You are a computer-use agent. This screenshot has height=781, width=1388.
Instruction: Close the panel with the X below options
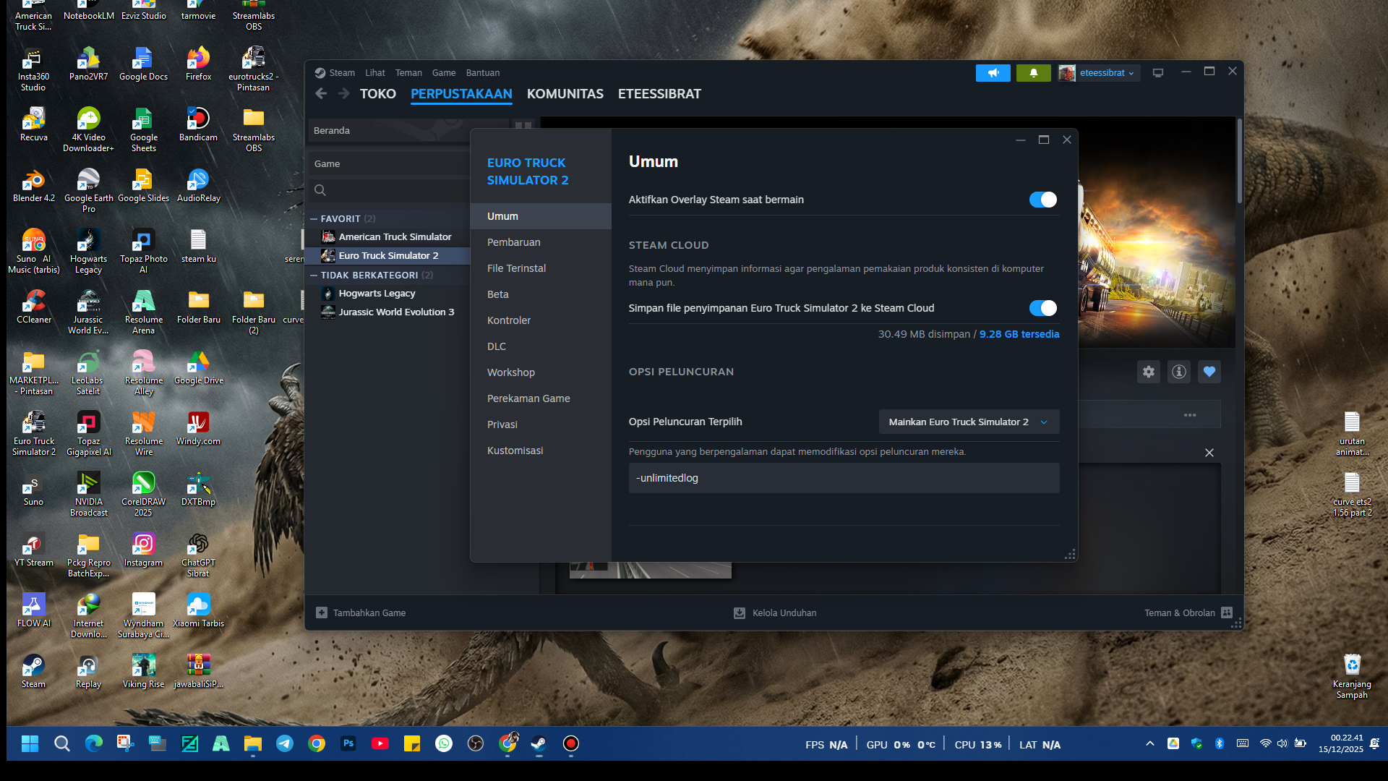tap(1209, 453)
